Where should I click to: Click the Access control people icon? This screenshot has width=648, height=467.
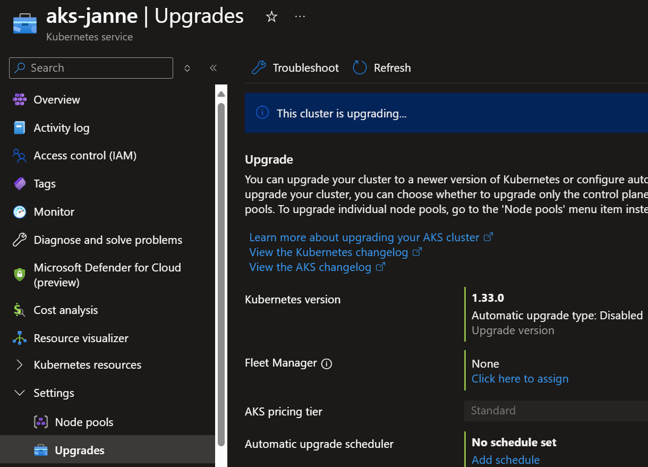(20, 156)
